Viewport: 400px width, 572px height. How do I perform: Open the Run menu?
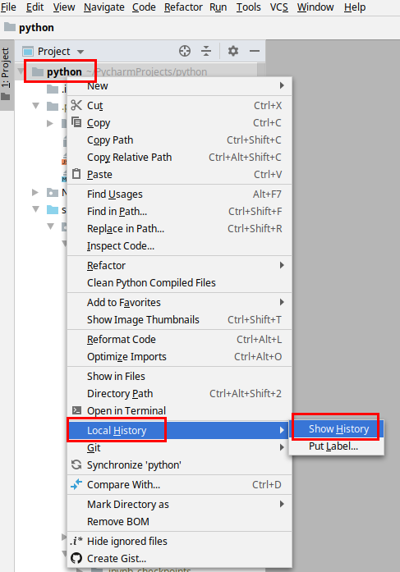pos(218,7)
